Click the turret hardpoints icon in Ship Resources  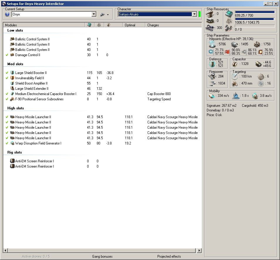coord(210,14)
